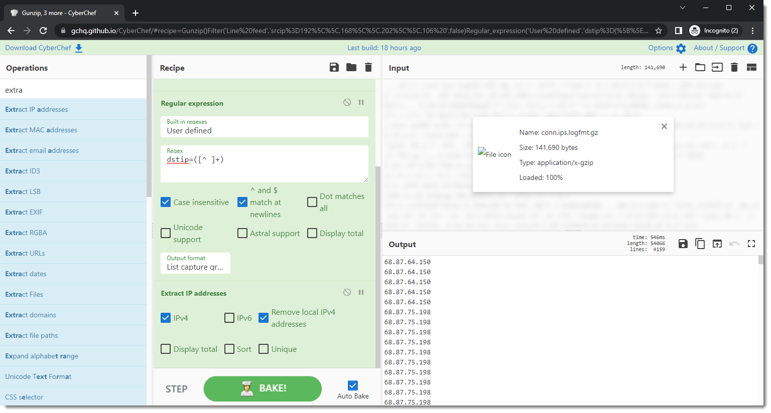Load a recipe with the folder icon
771x413 pixels.
click(x=351, y=68)
